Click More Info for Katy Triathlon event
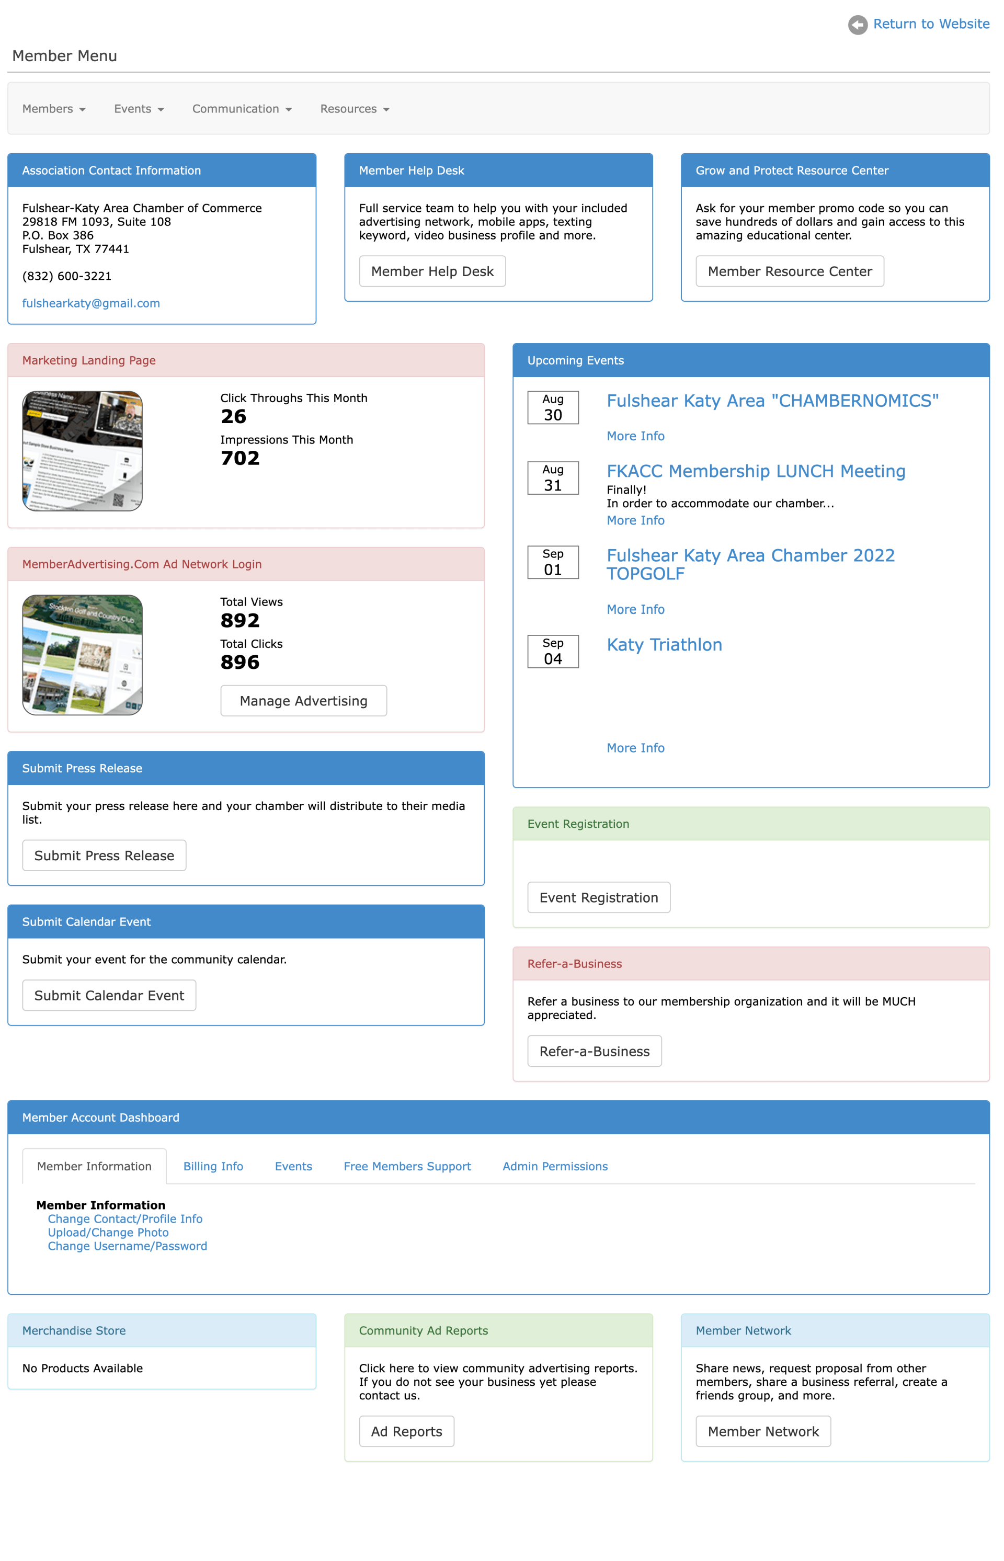Screen dimensions: 1004x1561 pos(635,747)
